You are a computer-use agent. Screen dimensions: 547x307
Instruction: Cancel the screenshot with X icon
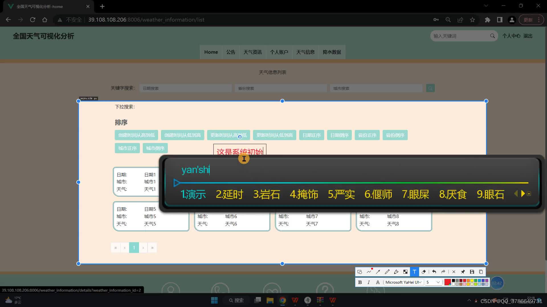click(x=454, y=272)
